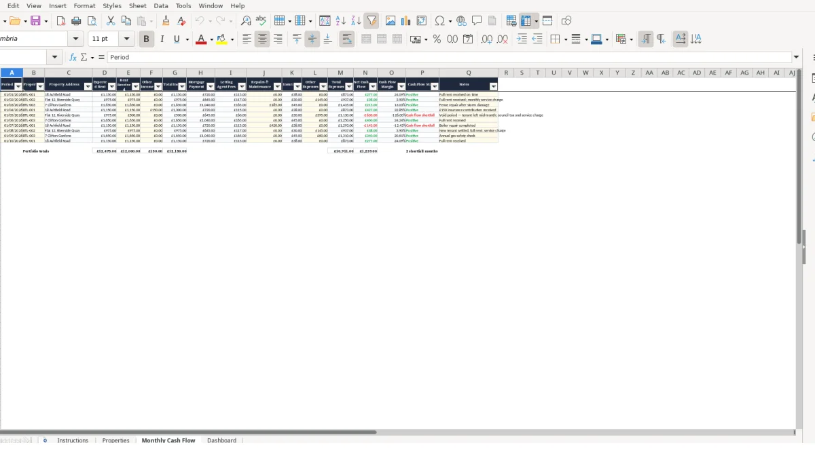Run the spelling check

261,21
